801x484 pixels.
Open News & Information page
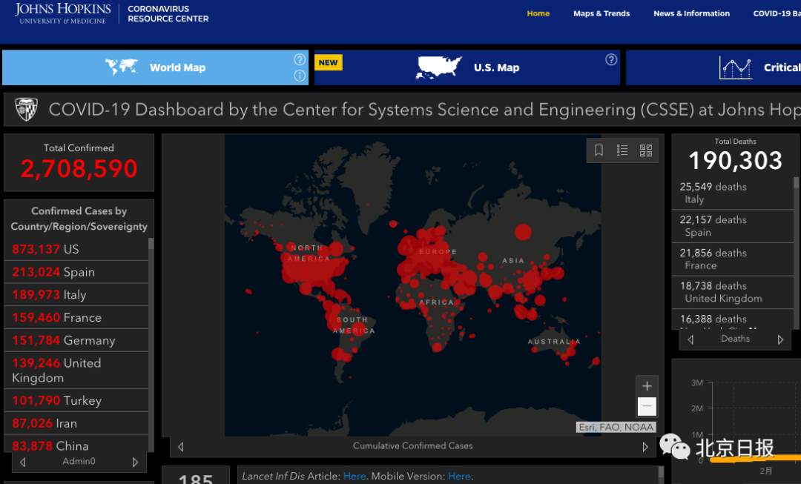pos(691,13)
